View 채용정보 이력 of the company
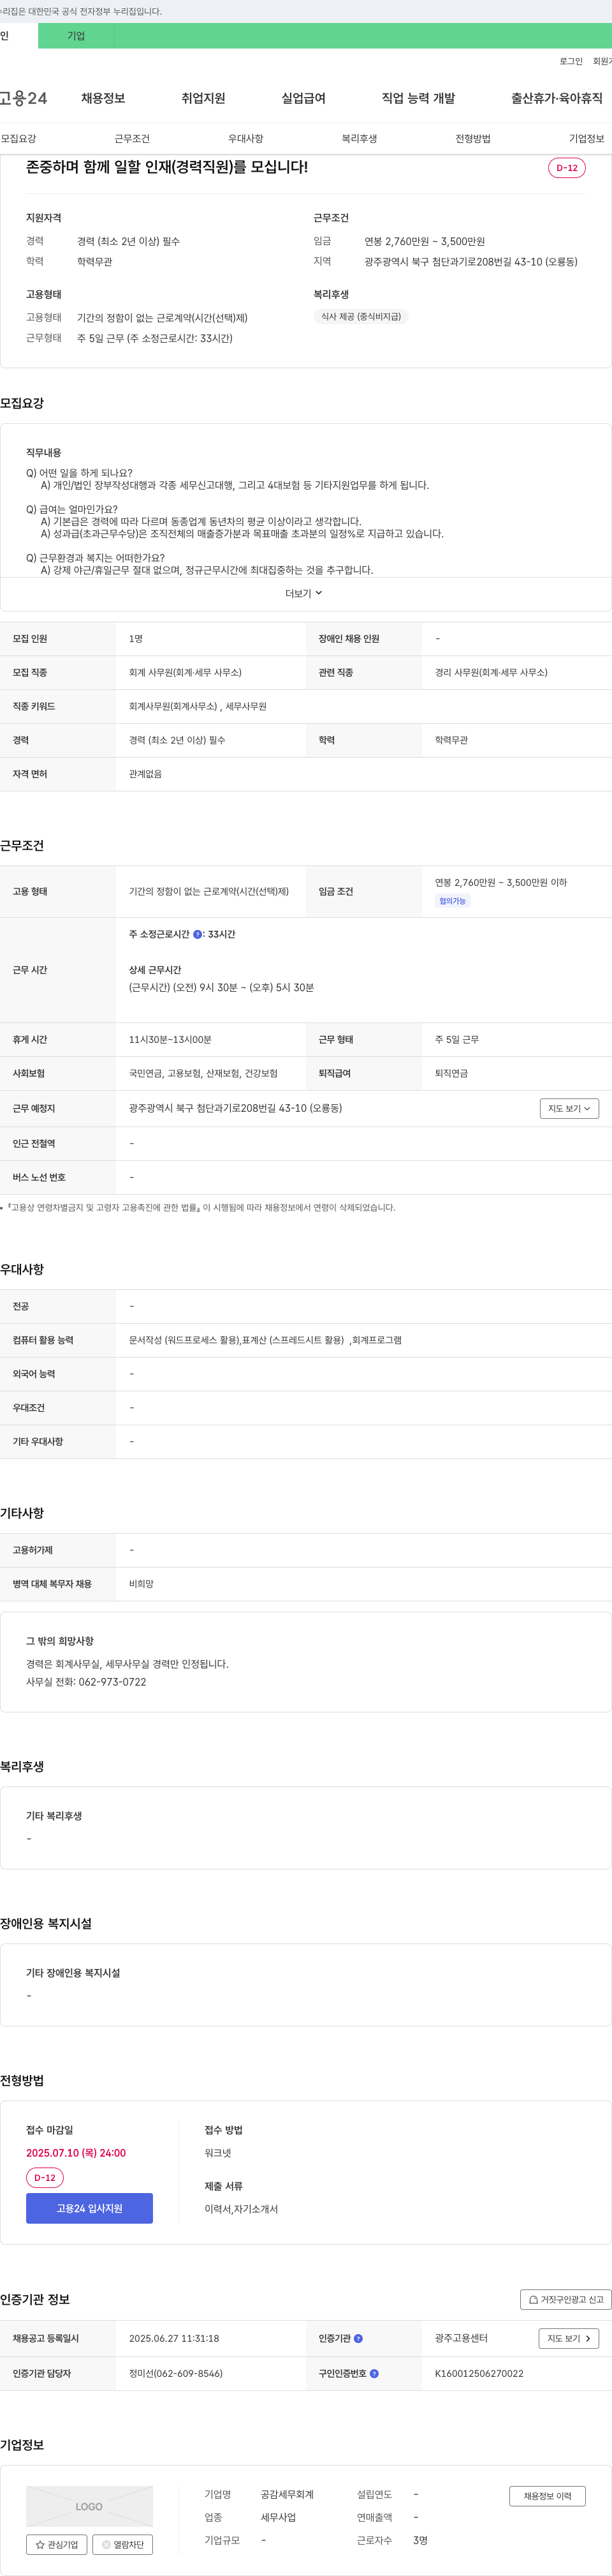Image resolution: width=612 pixels, height=2576 pixels. click(x=547, y=2496)
